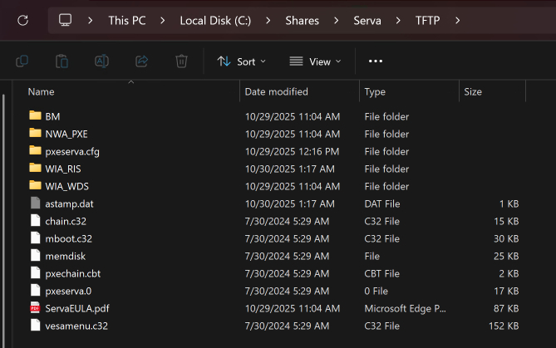
Task: Click the Rename icon in toolbar
Action: tap(101, 61)
